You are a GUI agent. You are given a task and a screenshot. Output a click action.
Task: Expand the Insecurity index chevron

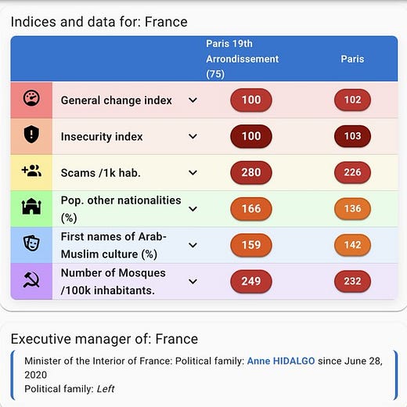(x=193, y=136)
